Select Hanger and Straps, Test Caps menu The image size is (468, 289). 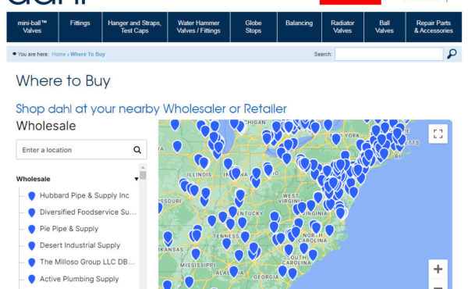coord(135,27)
